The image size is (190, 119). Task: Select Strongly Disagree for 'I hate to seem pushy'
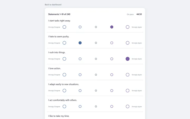[x=64, y=43]
